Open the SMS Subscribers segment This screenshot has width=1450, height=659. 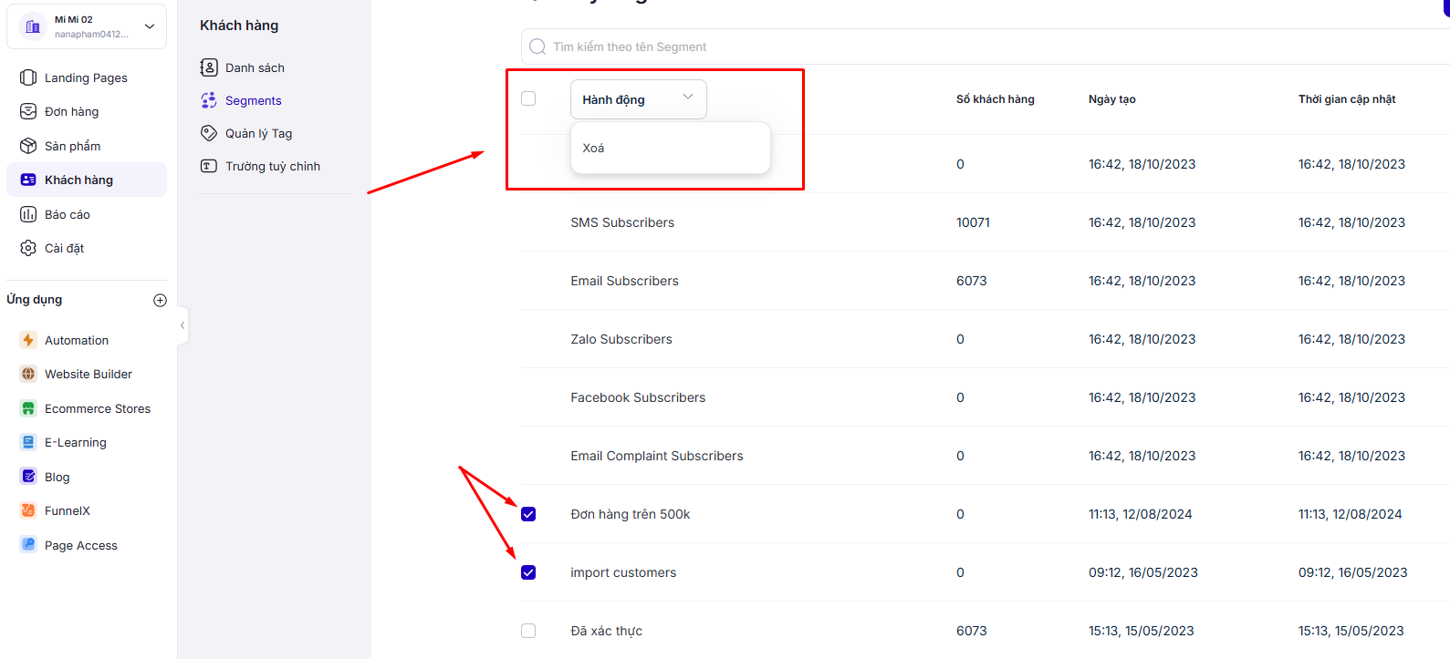(x=622, y=222)
